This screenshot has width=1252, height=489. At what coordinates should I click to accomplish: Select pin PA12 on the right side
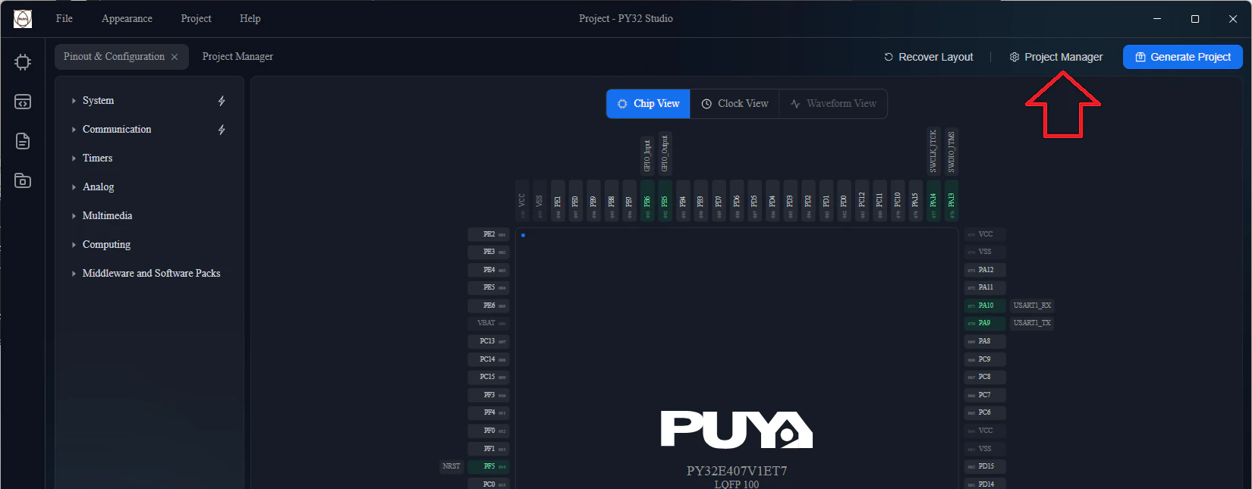(x=985, y=270)
